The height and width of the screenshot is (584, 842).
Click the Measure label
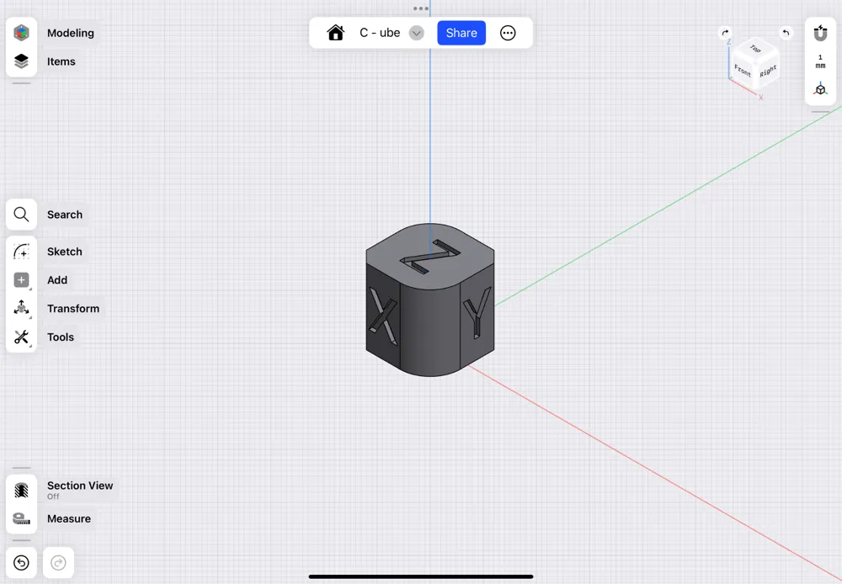(69, 518)
